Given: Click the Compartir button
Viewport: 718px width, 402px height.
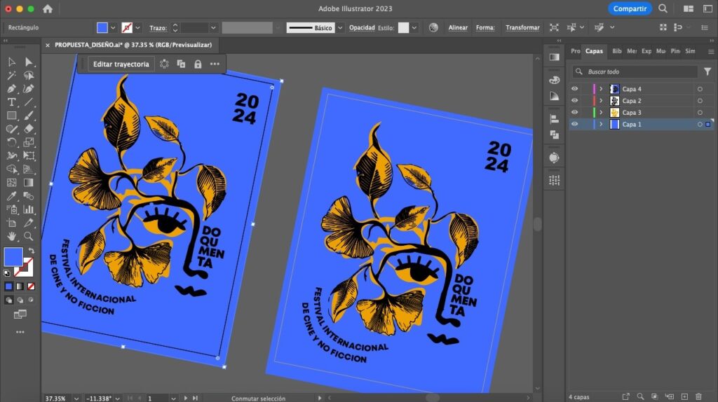Looking at the screenshot, I should coord(630,8).
